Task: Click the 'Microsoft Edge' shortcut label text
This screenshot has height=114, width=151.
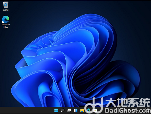Action: click(6, 26)
